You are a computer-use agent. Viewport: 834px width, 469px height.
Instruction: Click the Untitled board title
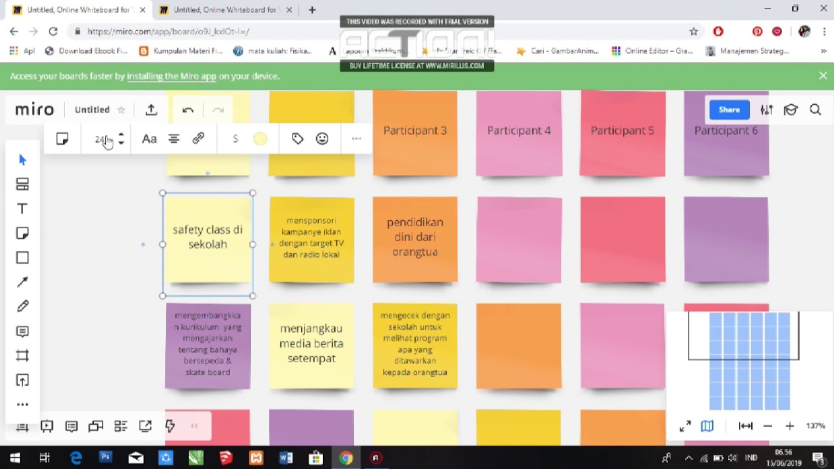[92, 109]
